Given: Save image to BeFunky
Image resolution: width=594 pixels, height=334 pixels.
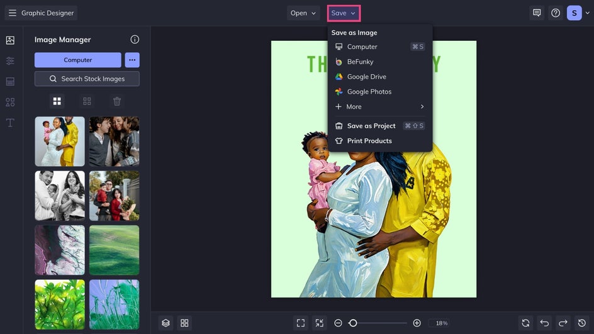Looking at the screenshot, I should point(379,62).
